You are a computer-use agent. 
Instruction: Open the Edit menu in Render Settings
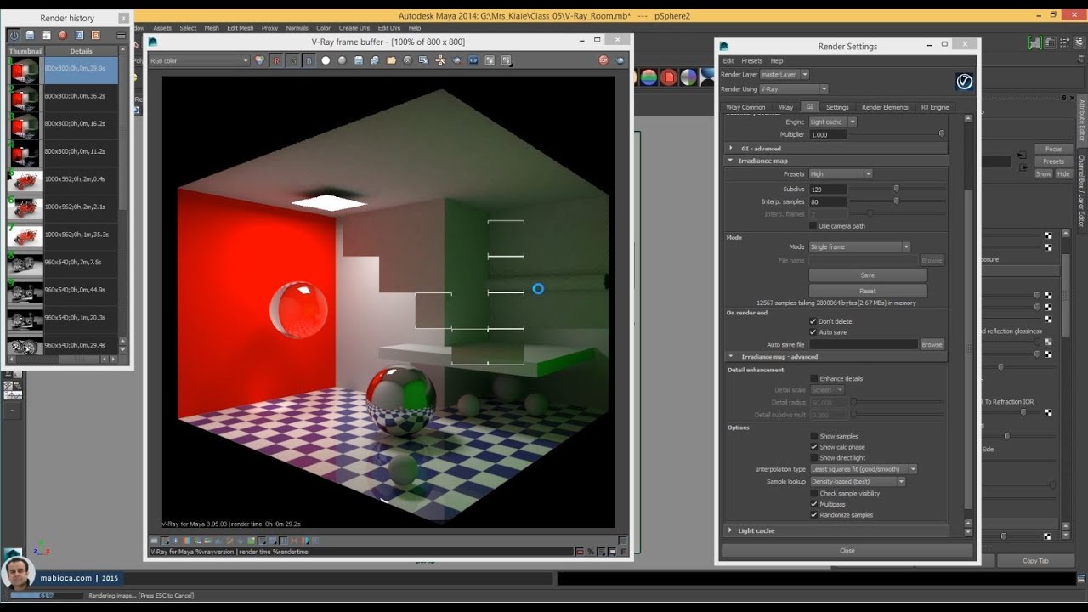coord(728,61)
